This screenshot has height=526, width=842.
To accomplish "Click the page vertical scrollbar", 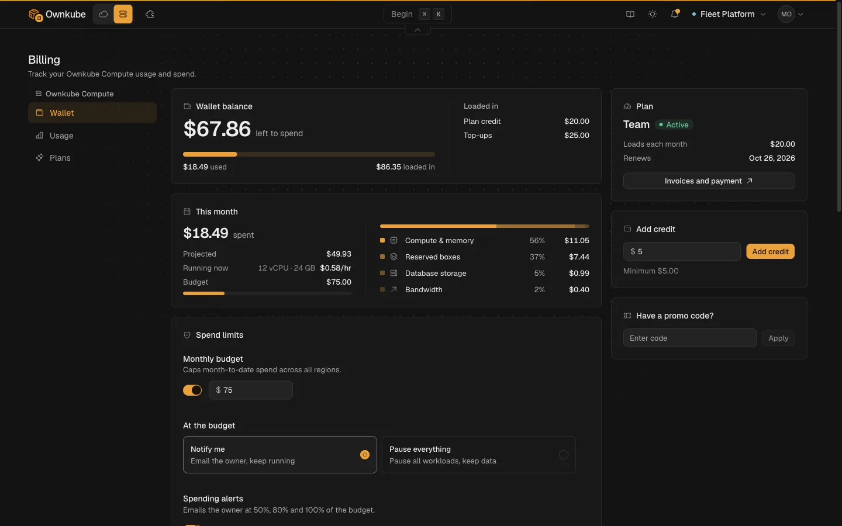I will click(x=839, y=108).
